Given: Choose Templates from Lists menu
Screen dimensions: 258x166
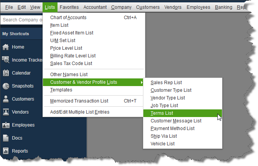Looking at the screenshot, I should pos(94,90).
